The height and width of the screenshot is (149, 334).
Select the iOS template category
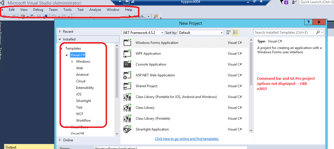click(x=79, y=94)
